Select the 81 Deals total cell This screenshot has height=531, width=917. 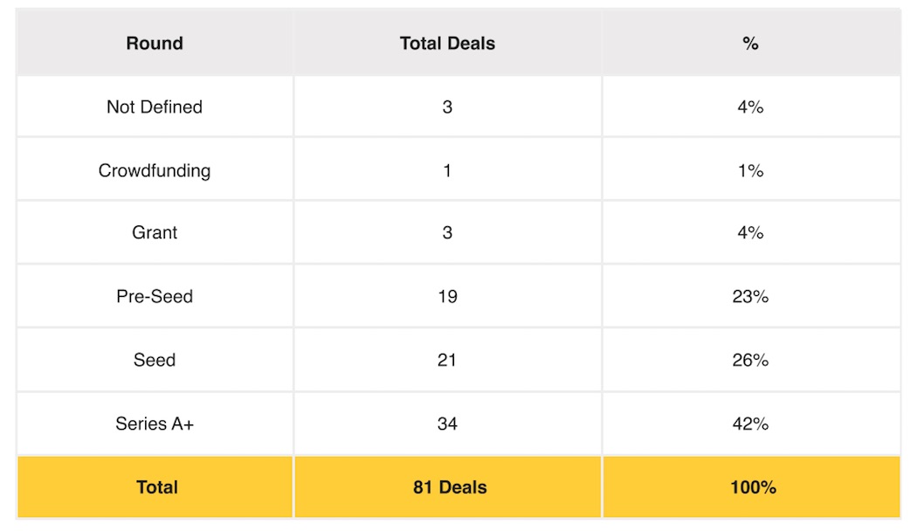(450, 487)
